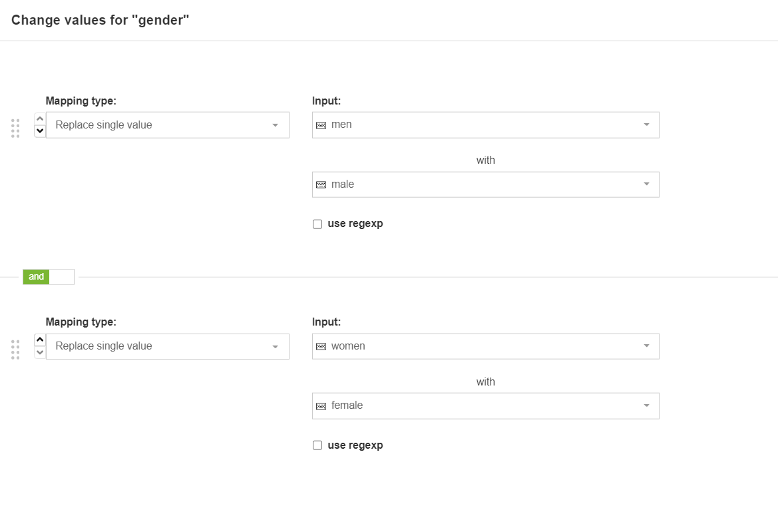Click the green "and" button
Viewport: 778px width, 508px height.
[x=36, y=276]
